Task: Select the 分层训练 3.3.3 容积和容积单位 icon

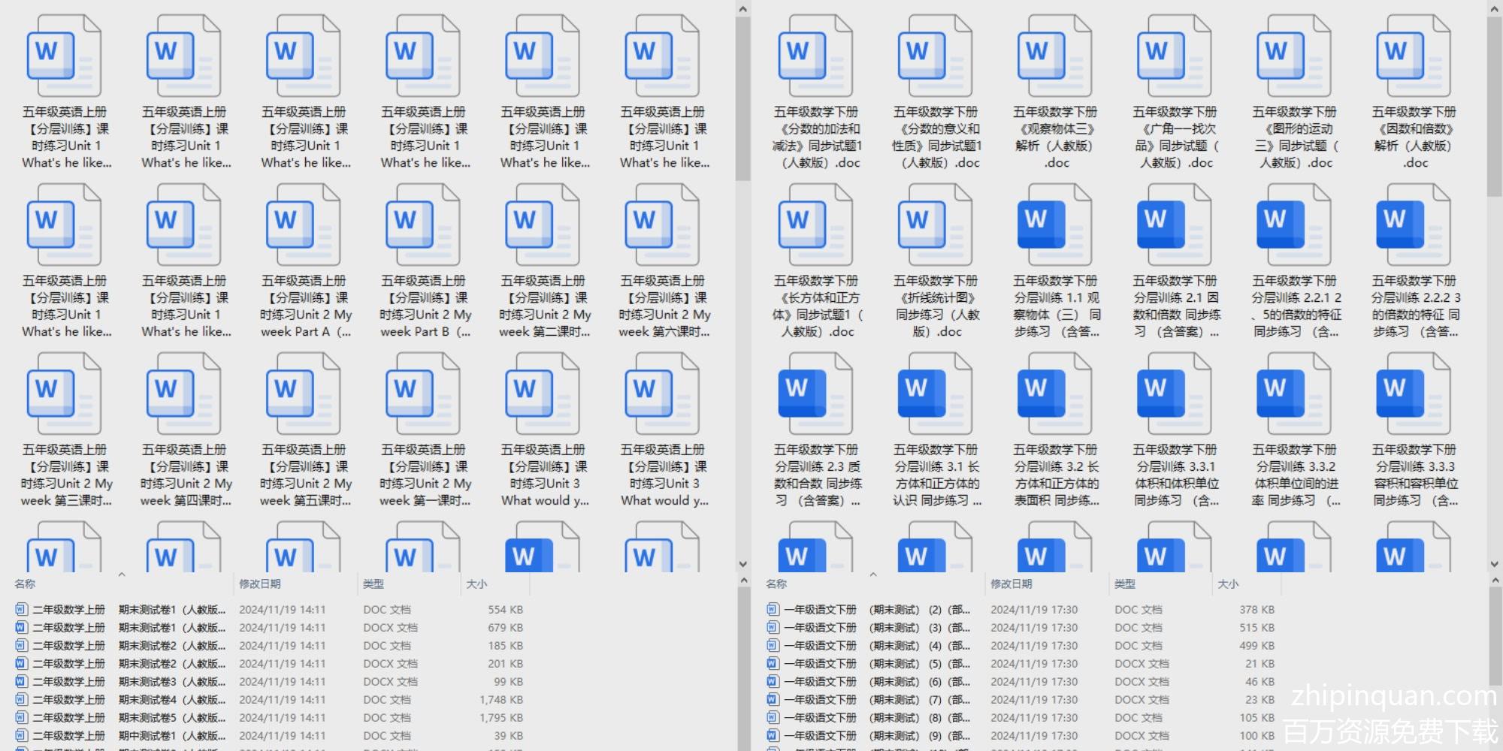Action: click(1414, 394)
